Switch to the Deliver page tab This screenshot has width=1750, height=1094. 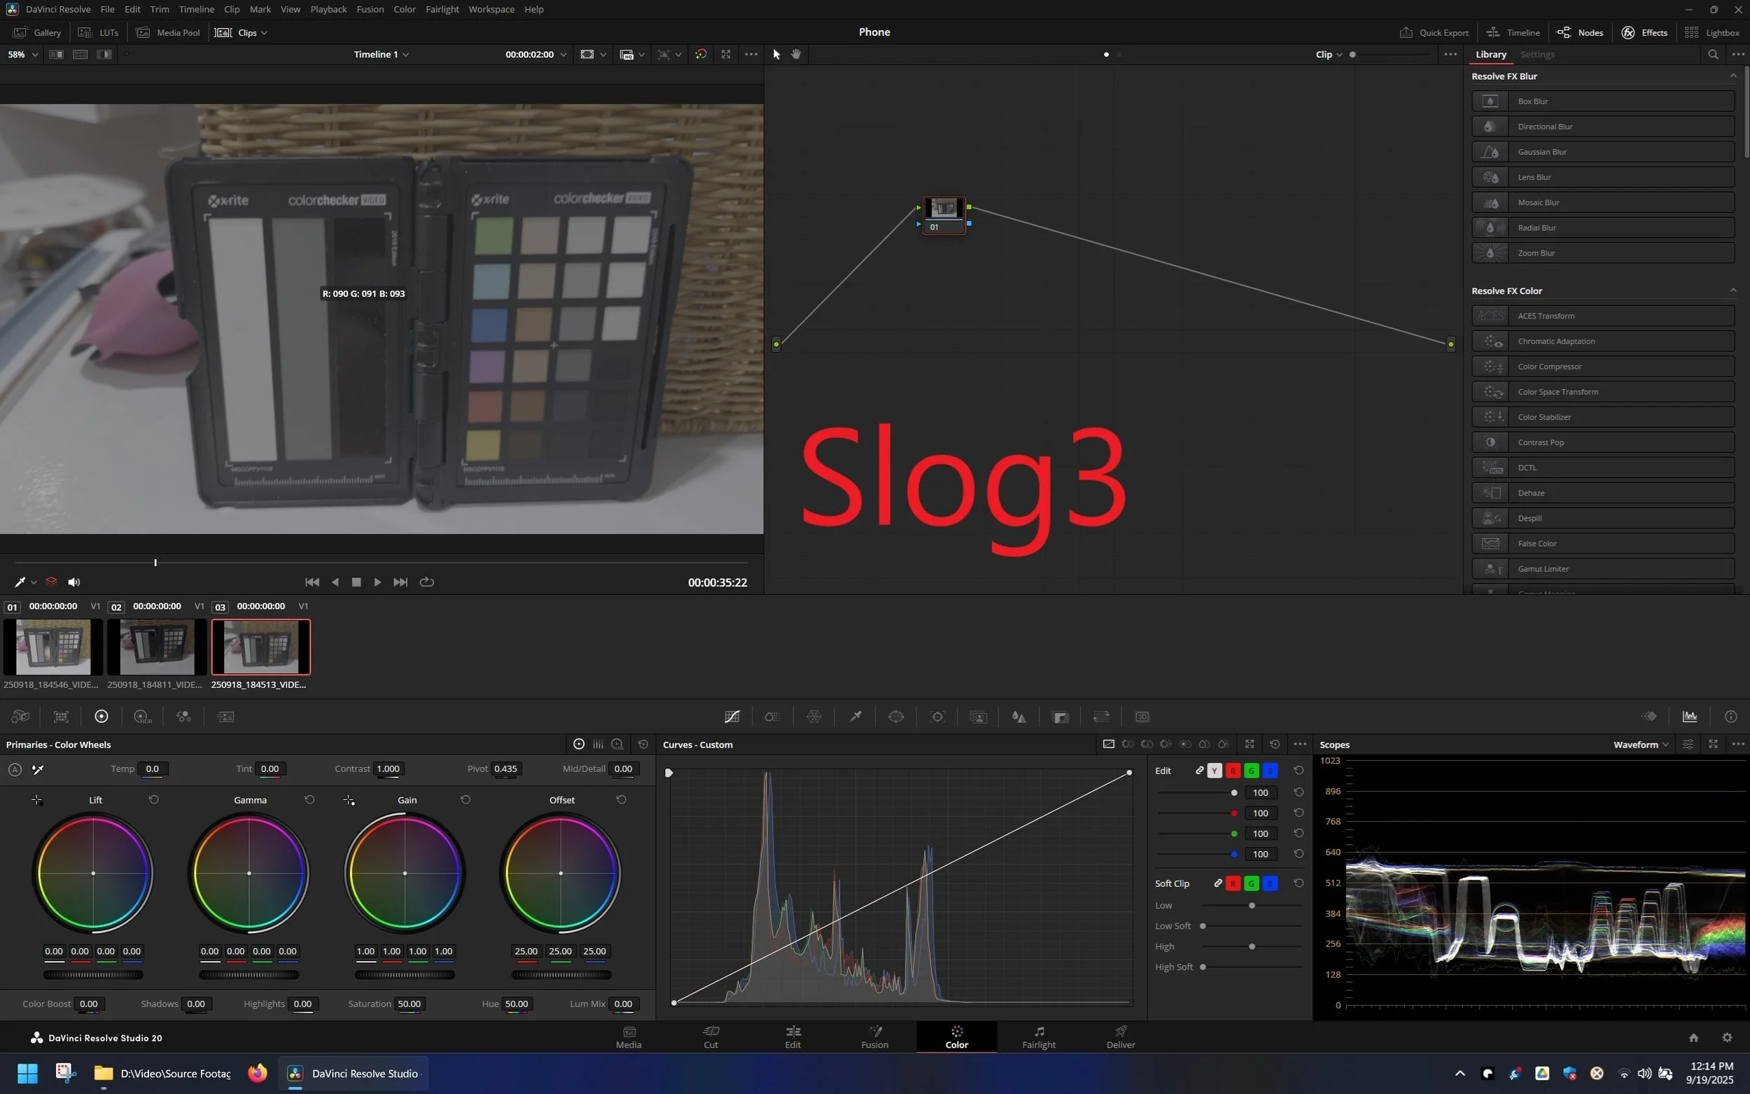1120,1037
